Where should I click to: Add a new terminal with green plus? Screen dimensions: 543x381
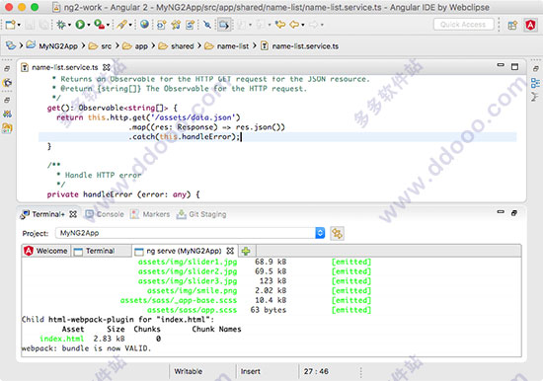tap(246, 251)
